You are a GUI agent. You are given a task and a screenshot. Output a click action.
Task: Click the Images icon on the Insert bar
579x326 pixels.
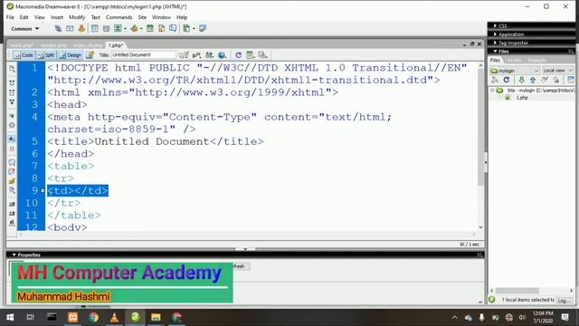pyautogui.click(x=119, y=28)
